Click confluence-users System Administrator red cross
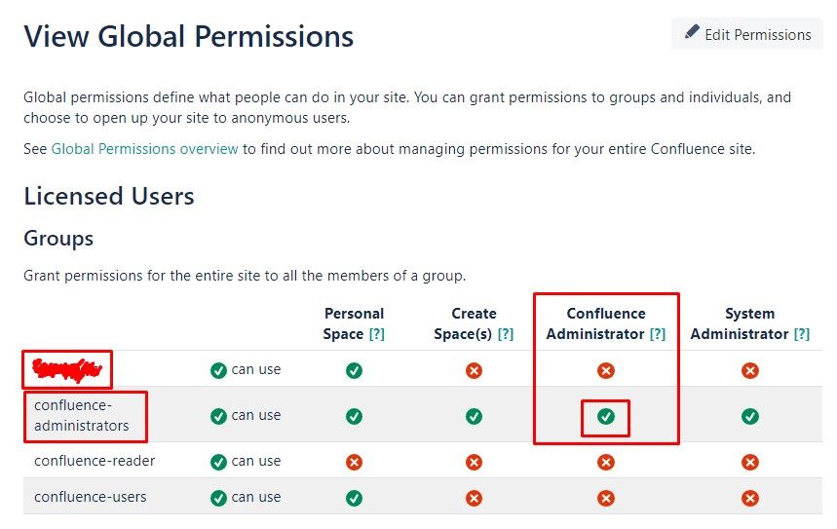The height and width of the screenshot is (529, 837). tap(749, 498)
